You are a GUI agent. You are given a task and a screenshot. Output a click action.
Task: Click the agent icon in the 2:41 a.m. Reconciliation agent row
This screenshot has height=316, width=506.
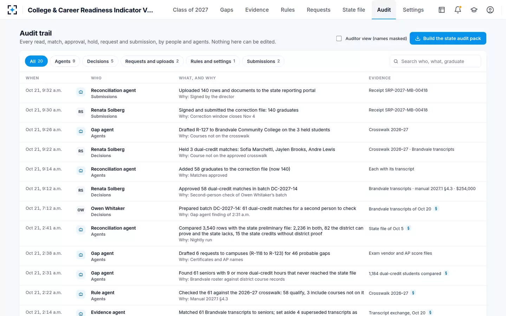[81, 230]
